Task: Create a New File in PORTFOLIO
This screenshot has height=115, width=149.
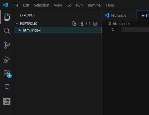Action: [74, 23]
